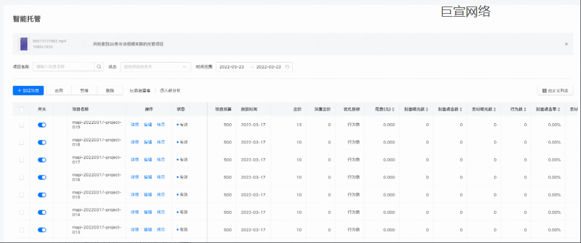Open 详情 for project-018

coord(135,142)
